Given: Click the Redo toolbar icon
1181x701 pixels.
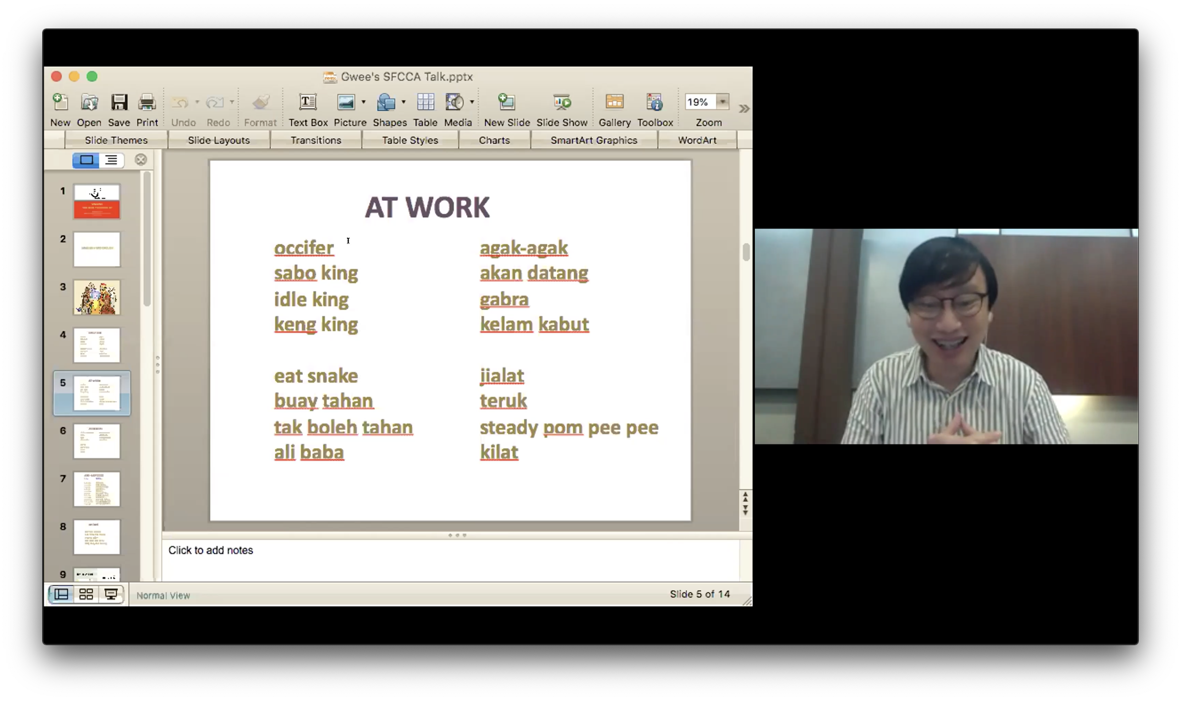Looking at the screenshot, I should coord(215,102).
